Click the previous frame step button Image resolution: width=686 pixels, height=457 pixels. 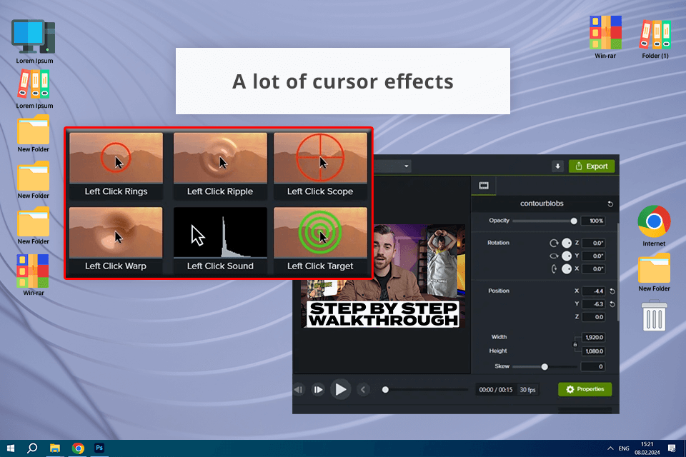click(299, 390)
